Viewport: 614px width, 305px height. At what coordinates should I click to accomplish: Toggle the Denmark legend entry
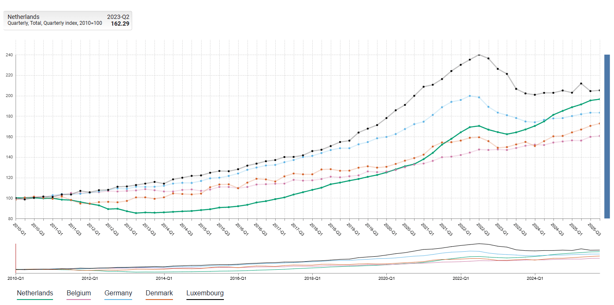159,293
